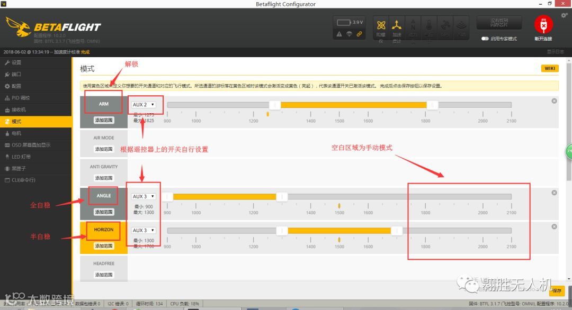Click 添加范围 under HEADFREE mode
Screen dimensions: 572x310
coord(104,275)
